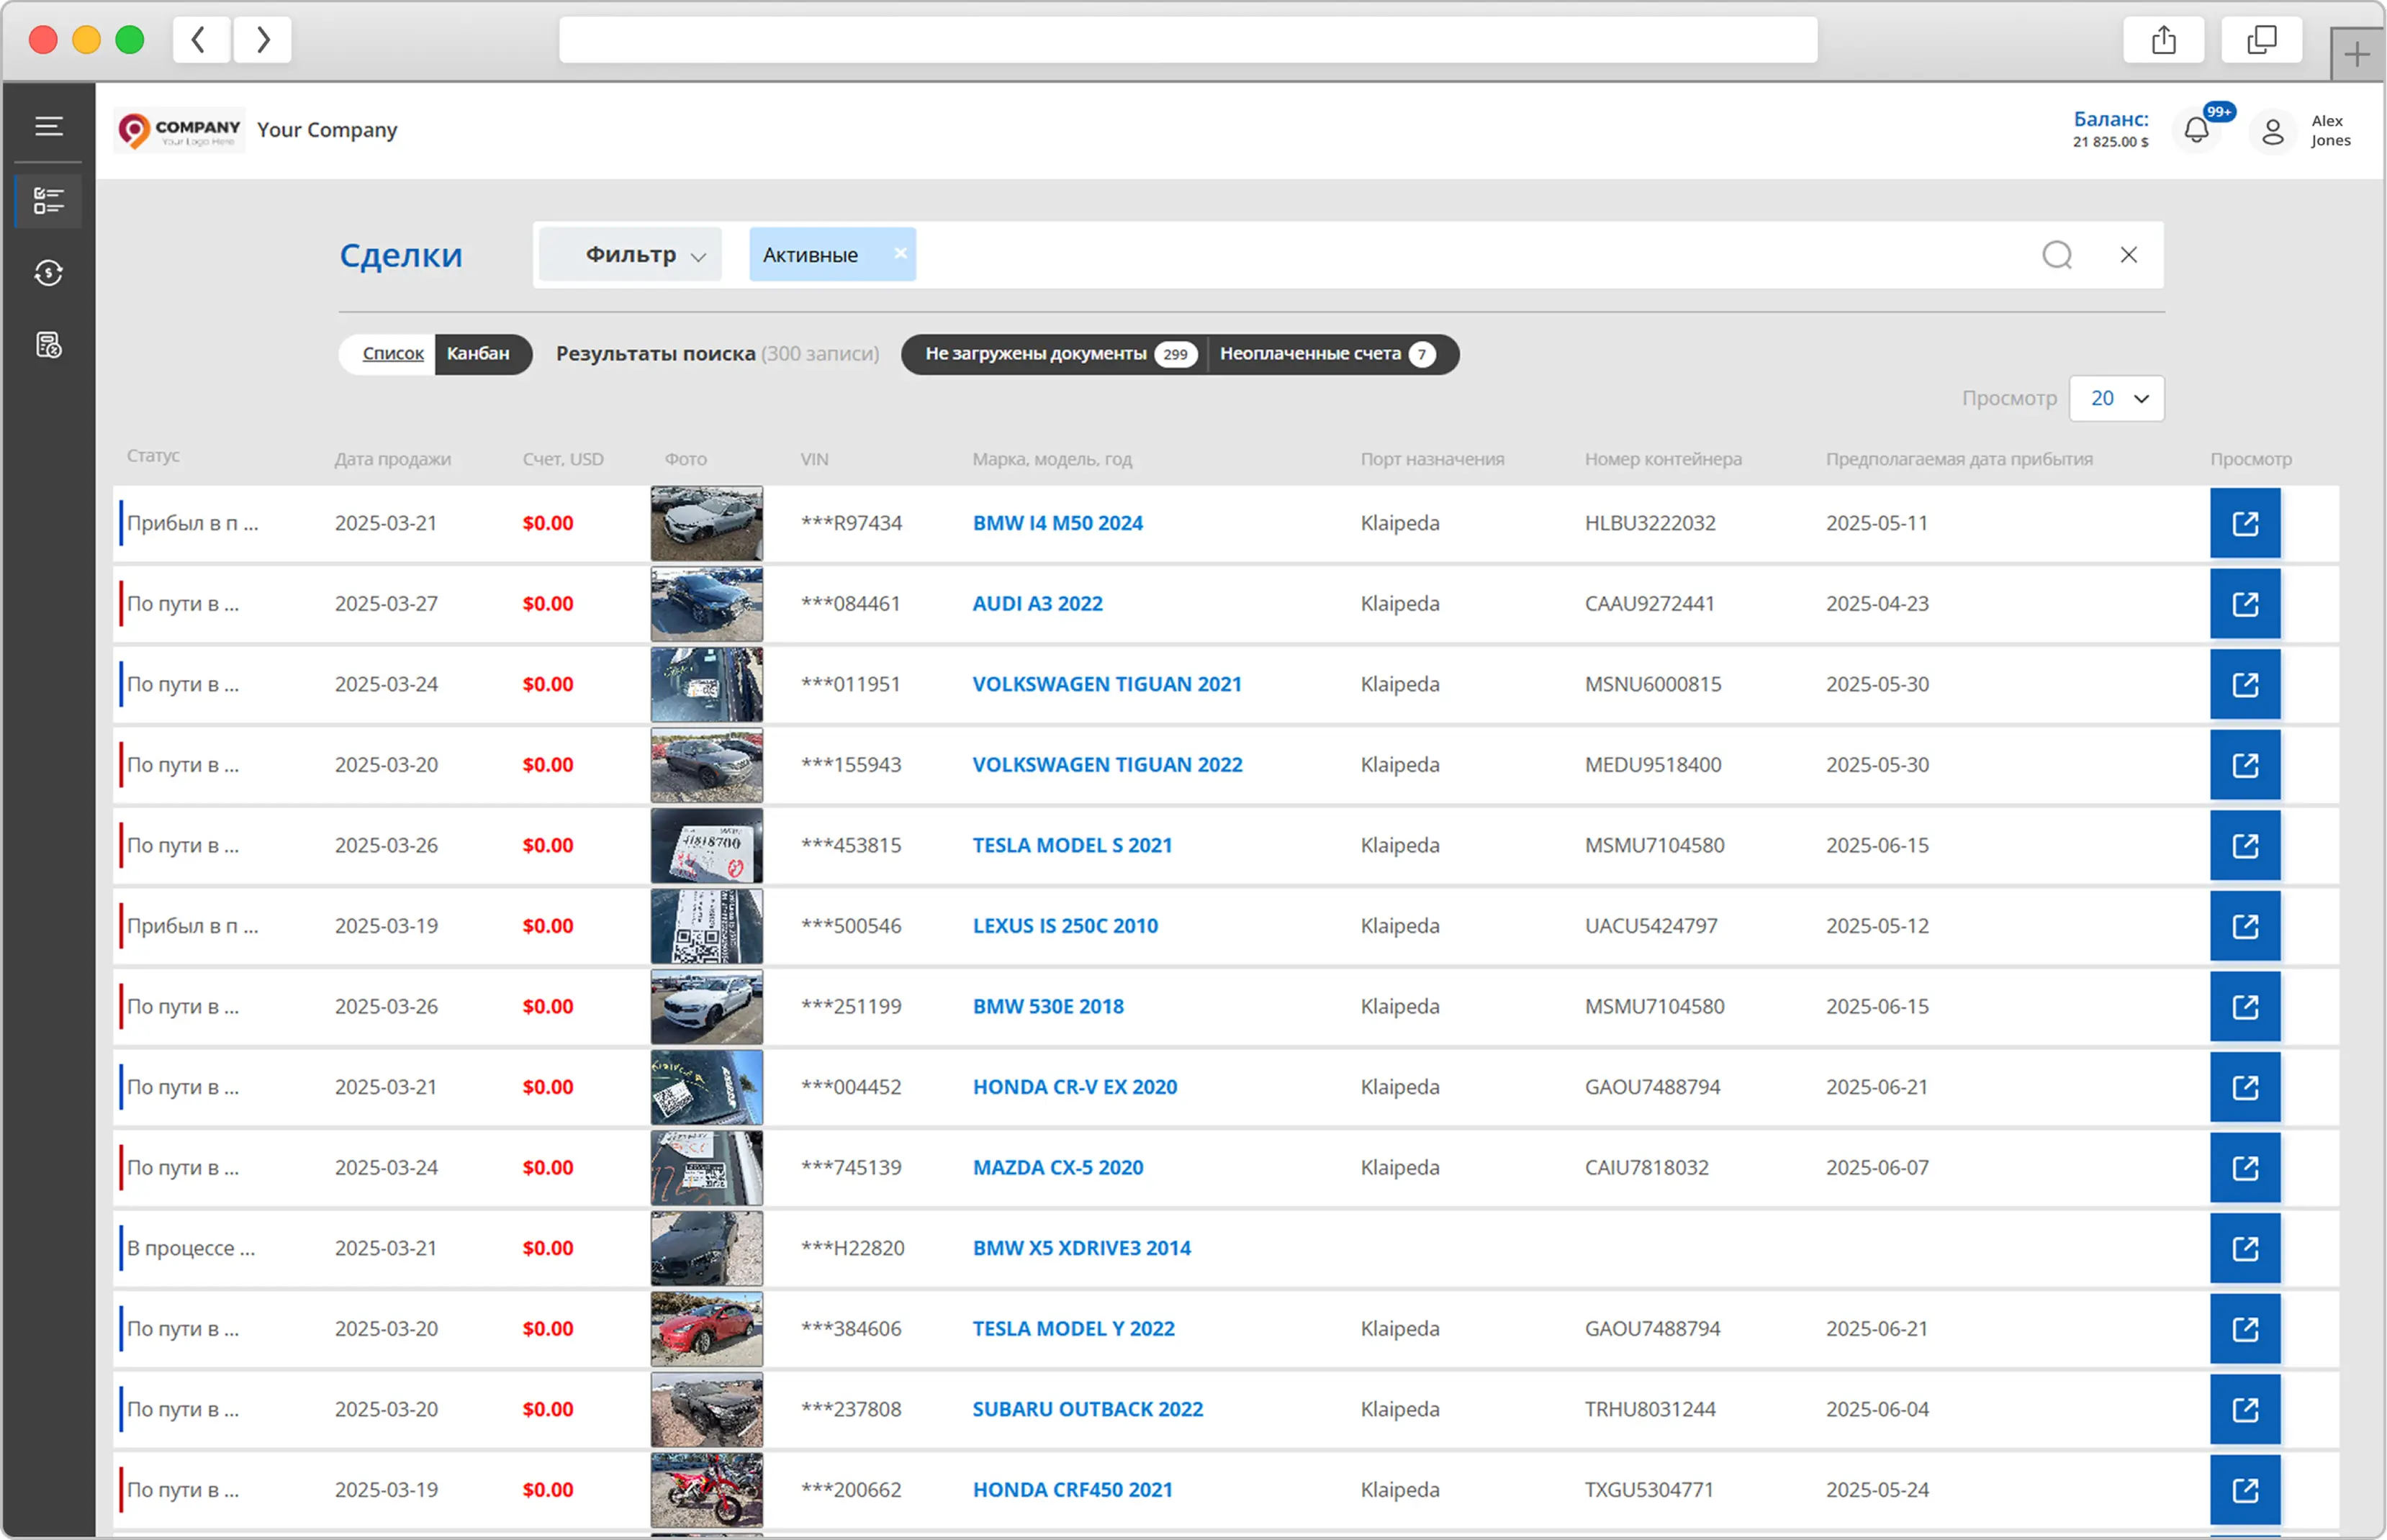Open view for BMW X5 XDRIVE3 2014 row

(2244, 1248)
